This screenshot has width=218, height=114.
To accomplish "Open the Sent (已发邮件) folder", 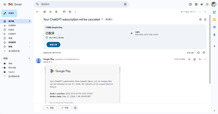I will 16,34.
